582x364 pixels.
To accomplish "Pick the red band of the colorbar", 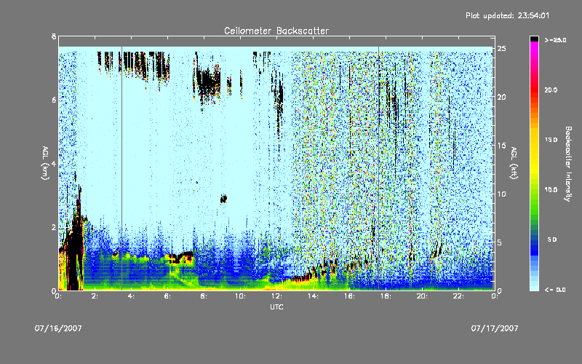I will tap(534, 90).
